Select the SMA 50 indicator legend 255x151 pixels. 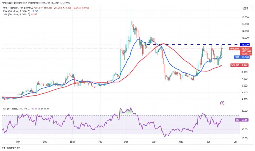tap(20, 14)
